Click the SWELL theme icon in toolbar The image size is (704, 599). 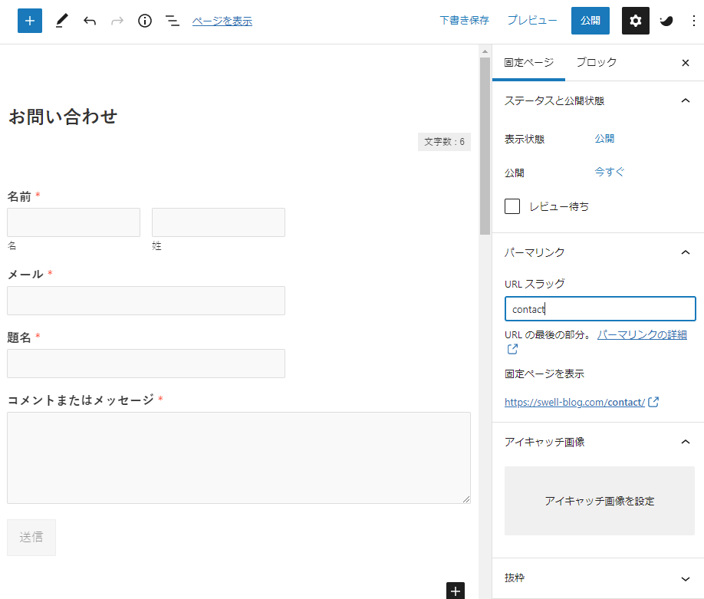pos(666,21)
